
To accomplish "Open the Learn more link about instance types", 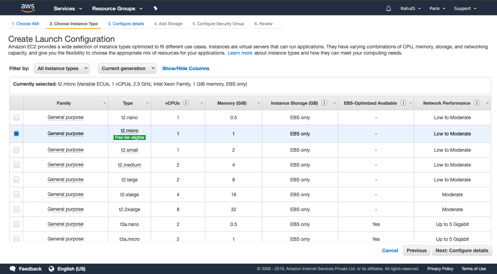I will coord(240,53).
